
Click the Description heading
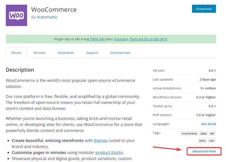point(20,70)
